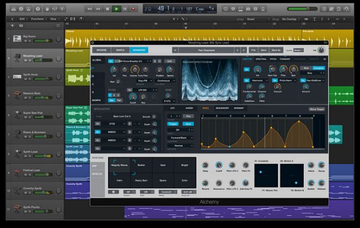
Task: Click the Alchemy perform settings gear button
Action: tap(114, 192)
